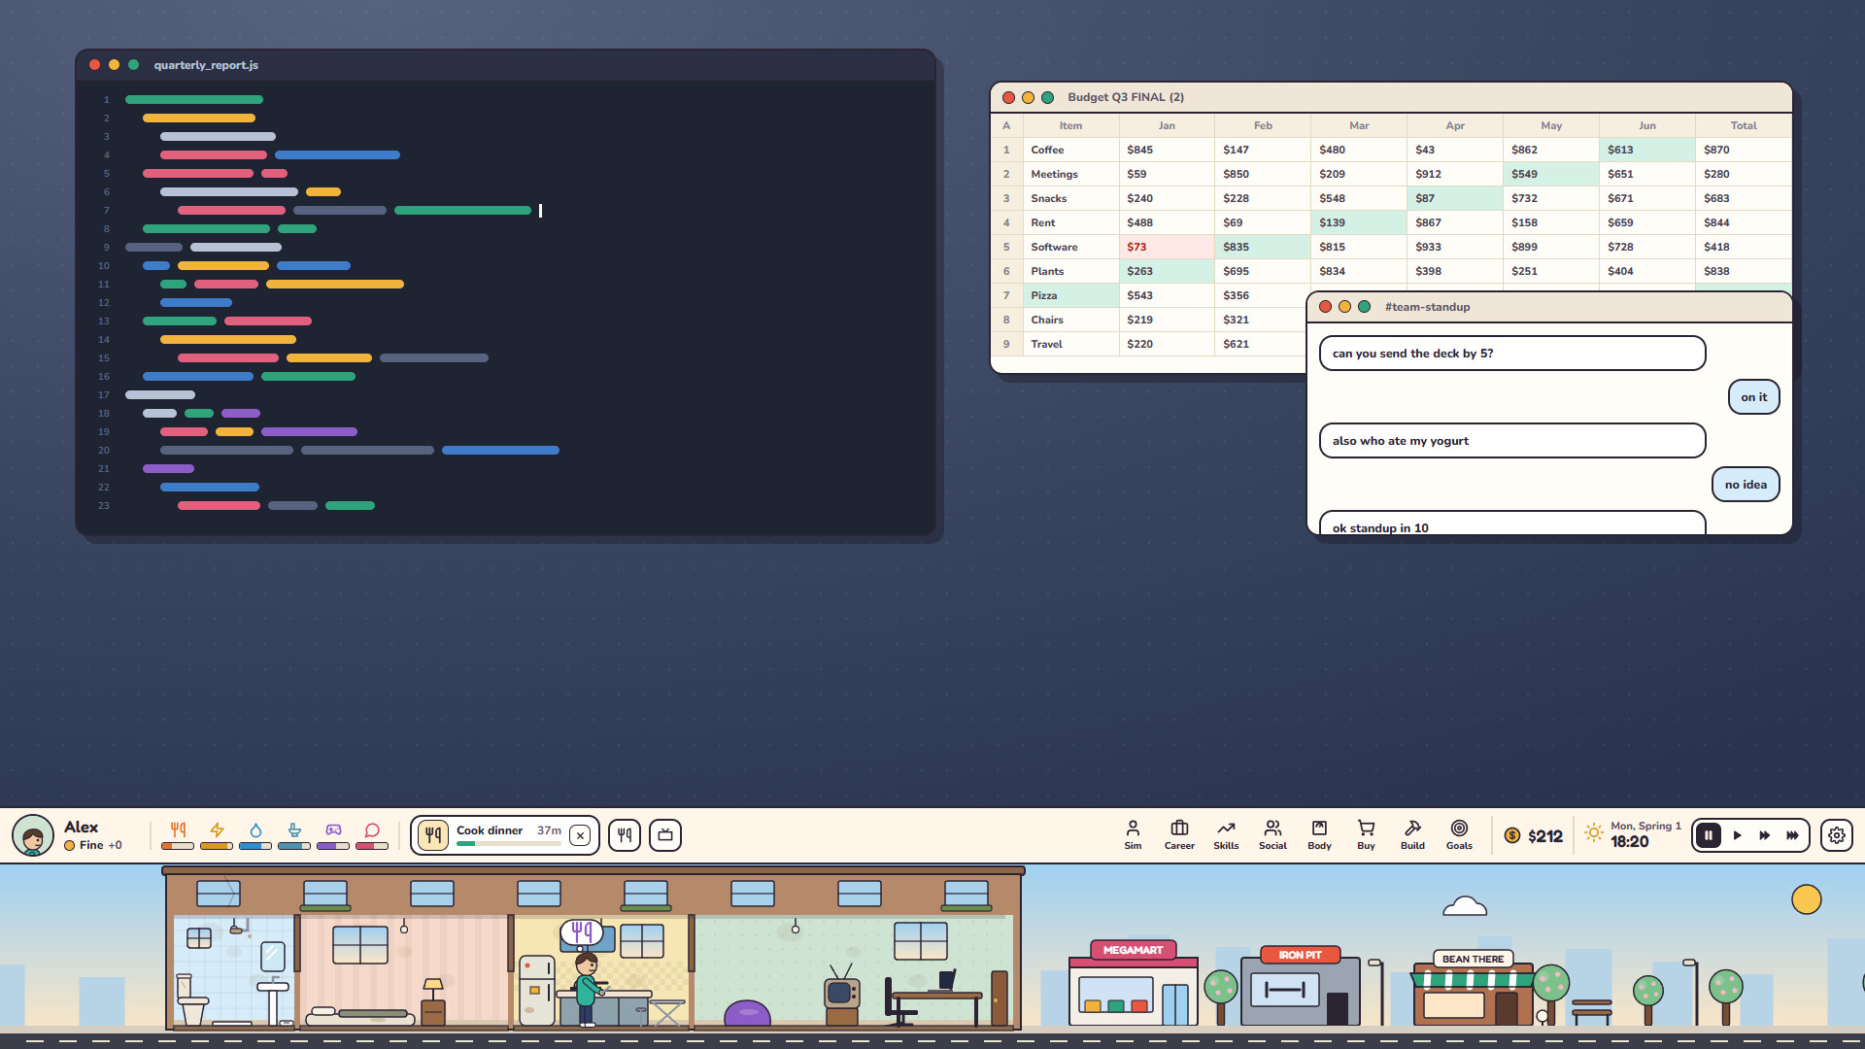Open Alex's avatar portrait
Viewport: 1865px width, 1049px height.
pos(33,835)
